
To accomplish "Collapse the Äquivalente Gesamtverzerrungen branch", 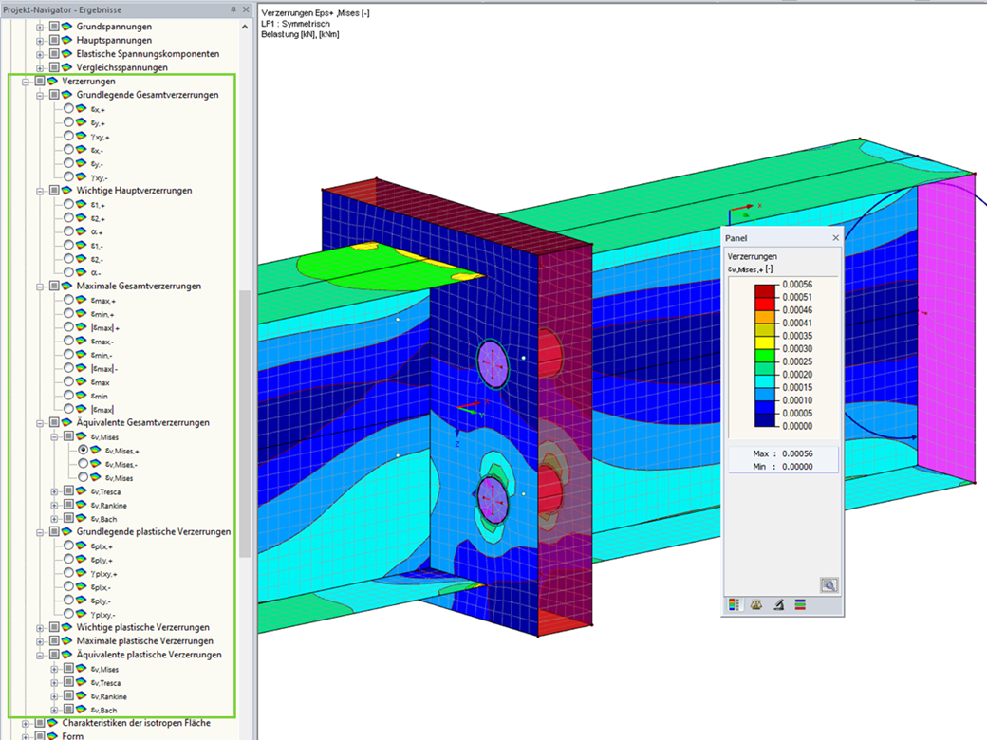I will click(x=40, y=422).
